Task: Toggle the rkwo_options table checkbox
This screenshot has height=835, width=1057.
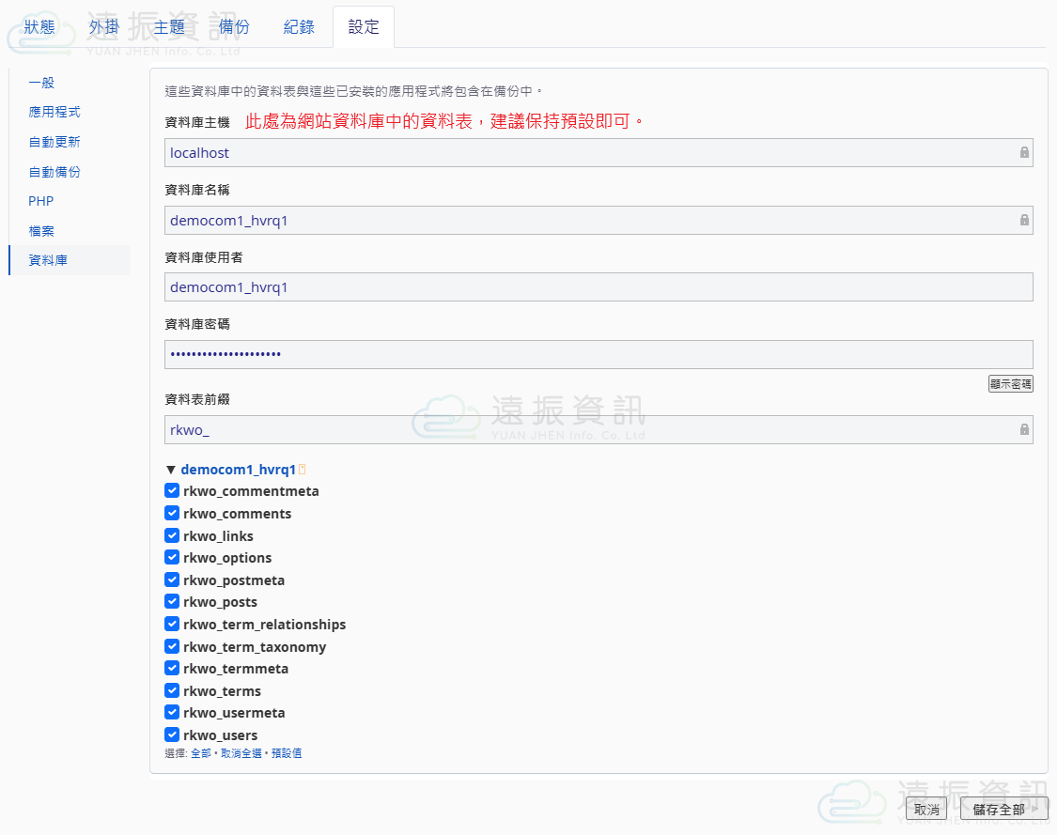Action: point(172,558)
